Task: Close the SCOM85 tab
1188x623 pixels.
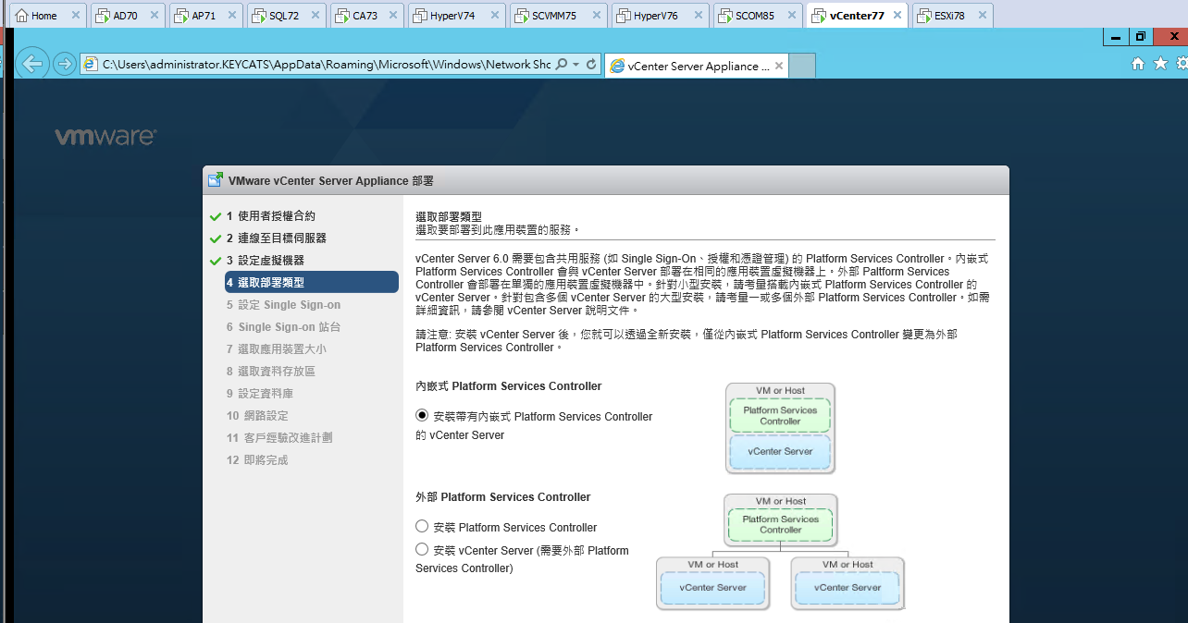Action: 791,16
